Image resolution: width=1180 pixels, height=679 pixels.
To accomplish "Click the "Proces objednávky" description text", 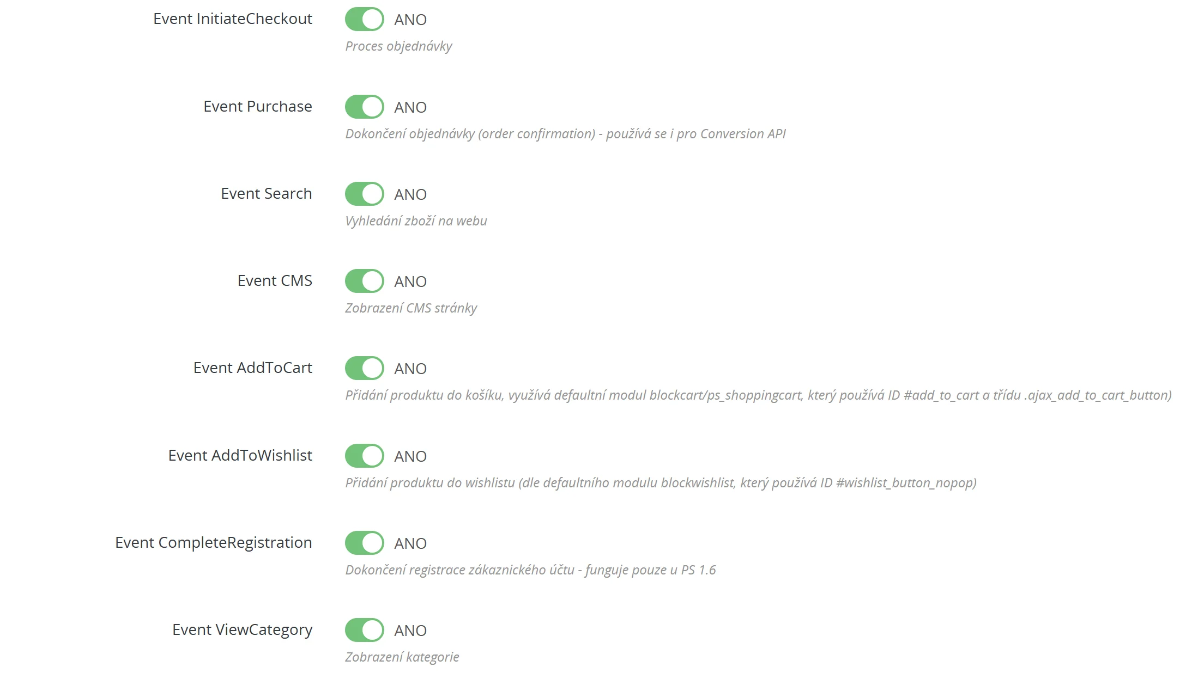I will click(x=398, y=46).
